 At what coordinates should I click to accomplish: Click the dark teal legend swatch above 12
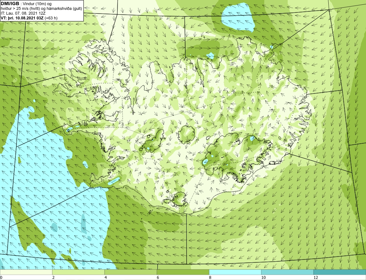340,272
